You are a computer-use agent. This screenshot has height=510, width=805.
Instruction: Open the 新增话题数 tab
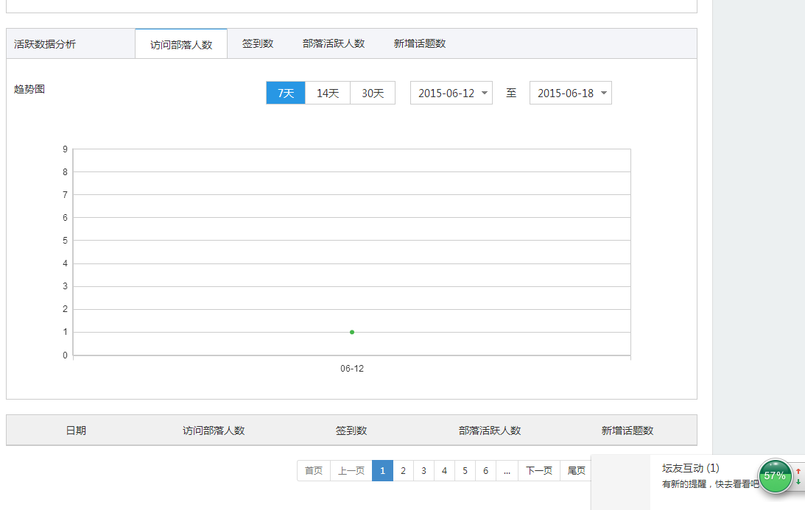420,43
